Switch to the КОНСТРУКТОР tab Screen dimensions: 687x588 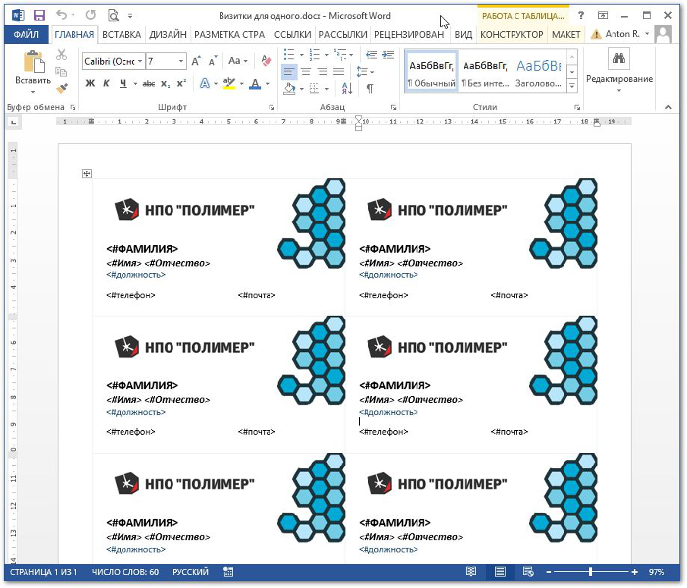tap(512, 34)
